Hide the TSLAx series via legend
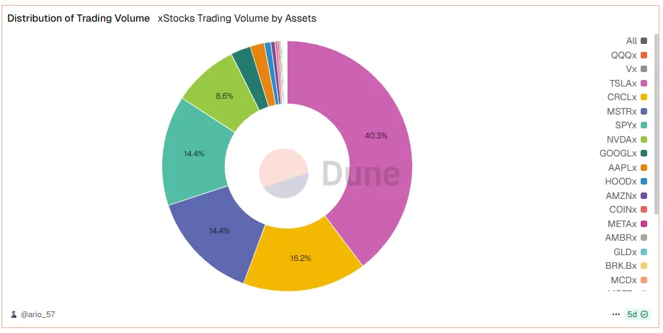 [x=623, y=83]
